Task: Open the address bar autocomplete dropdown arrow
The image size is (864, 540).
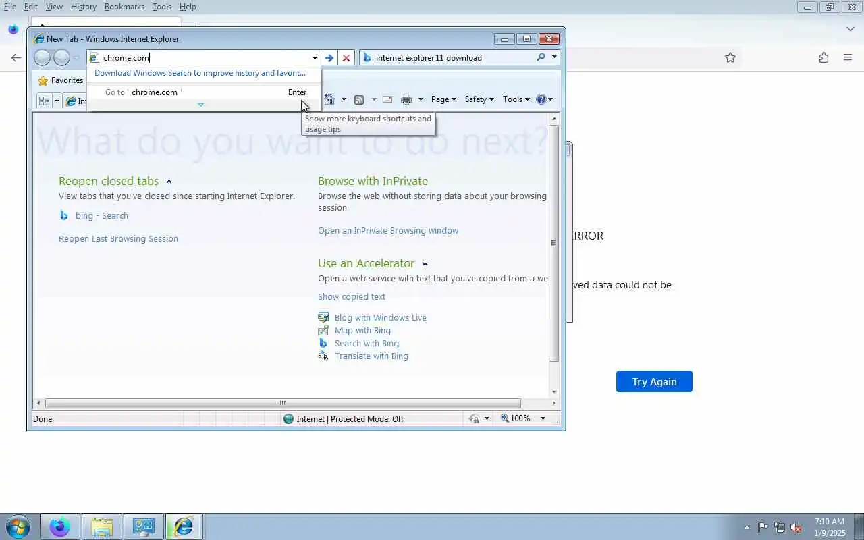Action: coord(315,58)
